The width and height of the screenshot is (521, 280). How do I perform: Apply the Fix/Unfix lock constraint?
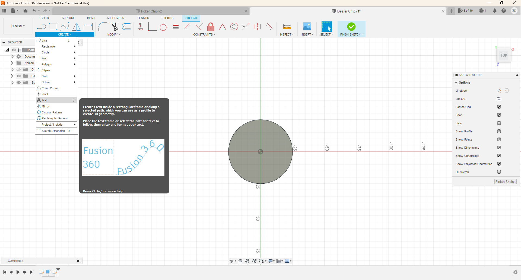(211, 27)
